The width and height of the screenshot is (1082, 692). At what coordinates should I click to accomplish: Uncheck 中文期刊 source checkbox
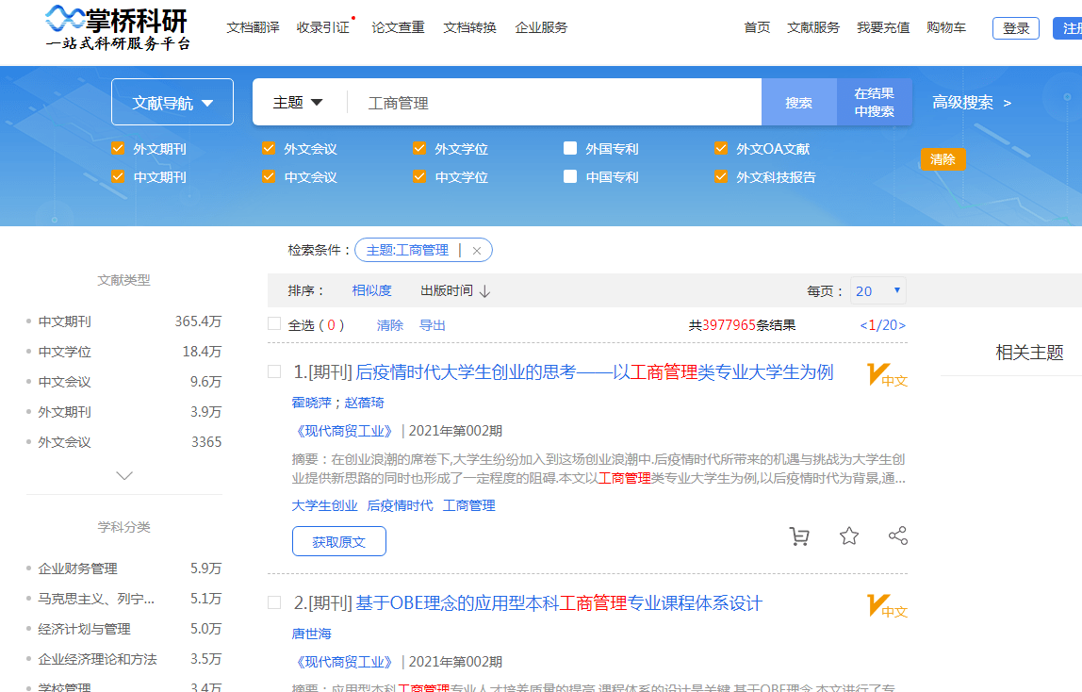118,176
